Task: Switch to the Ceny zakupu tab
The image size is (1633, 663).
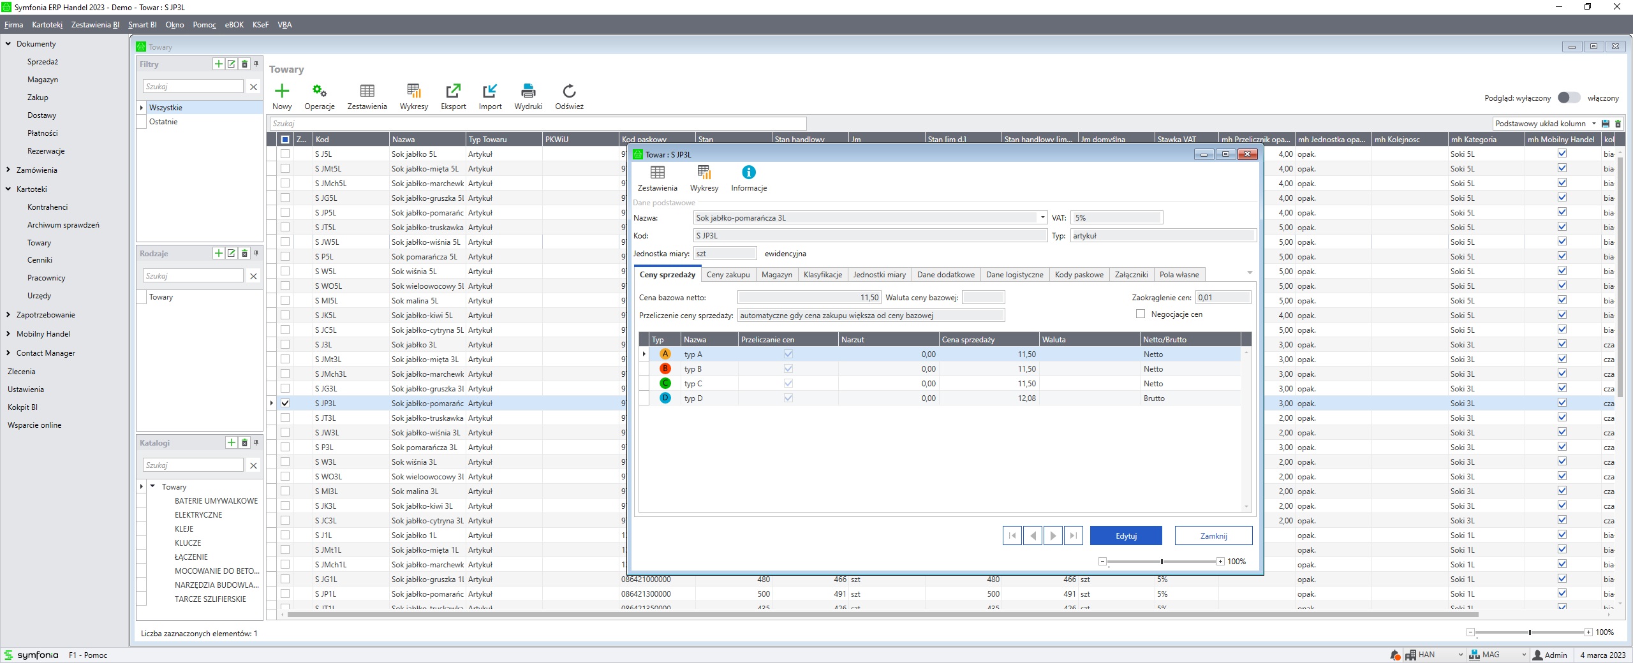Action: 728,275
